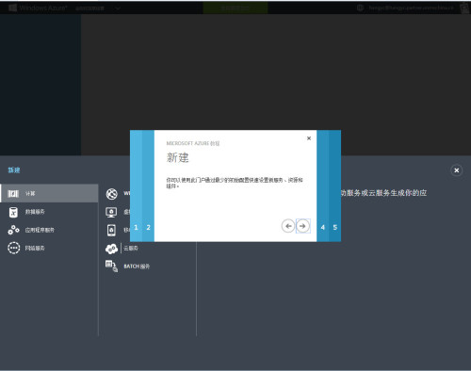Open the 数据服务 database cylinder icon
This screenshot has height=371, width=471.
(13, 212)
